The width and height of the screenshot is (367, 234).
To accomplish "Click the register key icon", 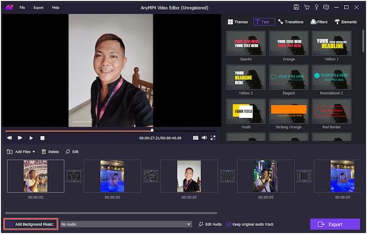I will 316,7.
